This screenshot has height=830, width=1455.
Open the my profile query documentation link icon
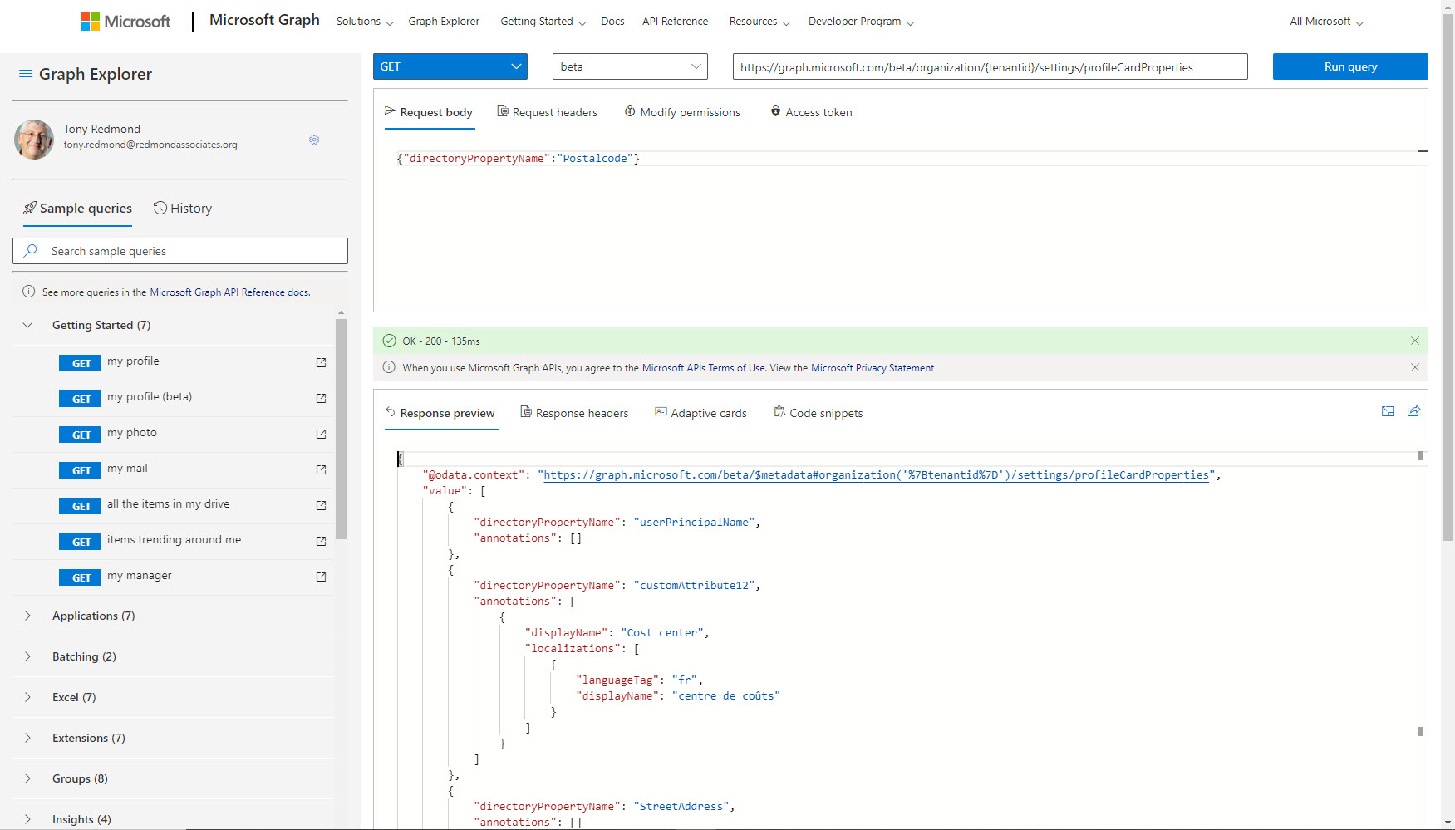tap(321, 362)
